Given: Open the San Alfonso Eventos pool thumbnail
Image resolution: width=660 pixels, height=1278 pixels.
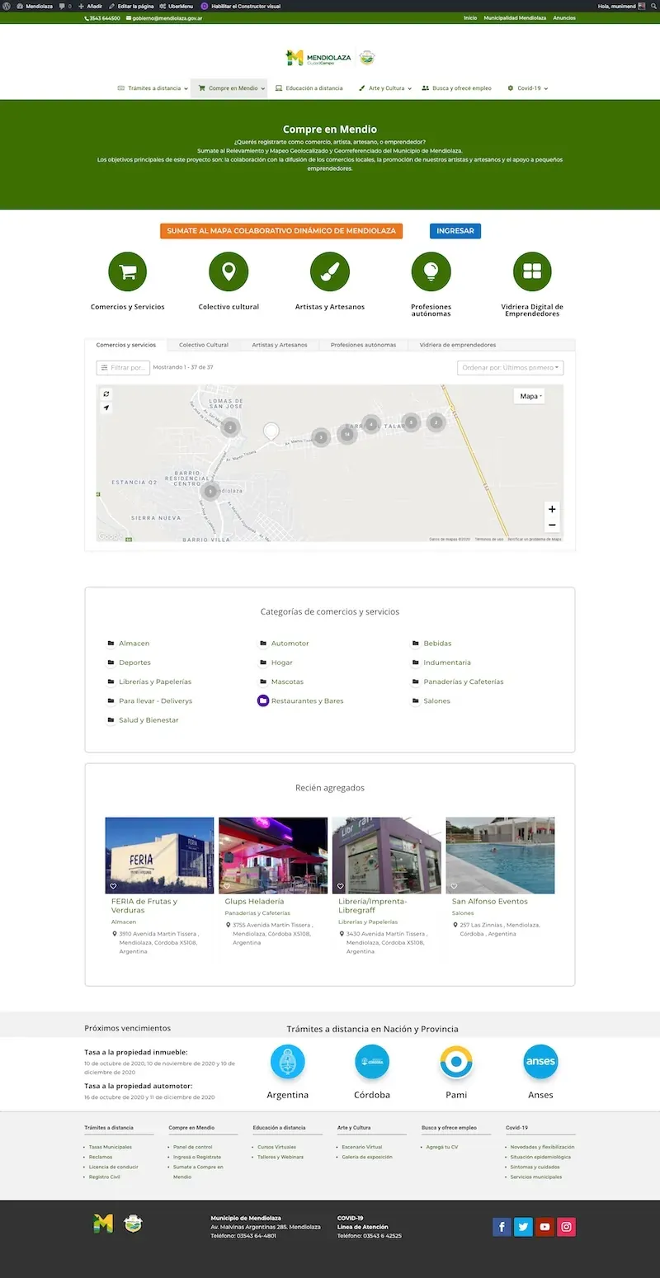Looking at the screenshot, I should coord(500,856).
